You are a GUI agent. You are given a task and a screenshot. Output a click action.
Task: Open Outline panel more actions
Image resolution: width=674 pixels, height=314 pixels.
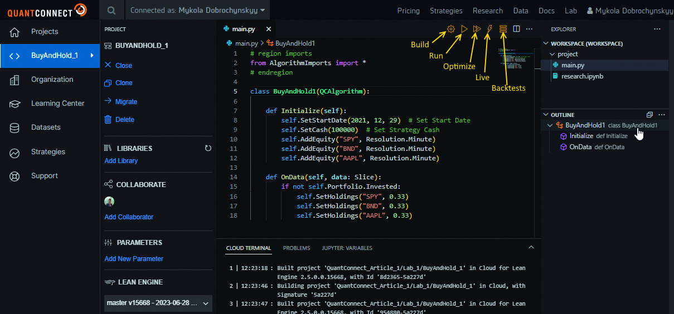pyautogui.click(x=662, y=115)
